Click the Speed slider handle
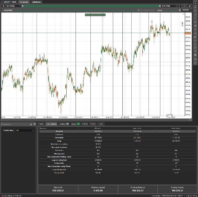Screen dimensions: 198x197 click(180, 10)
